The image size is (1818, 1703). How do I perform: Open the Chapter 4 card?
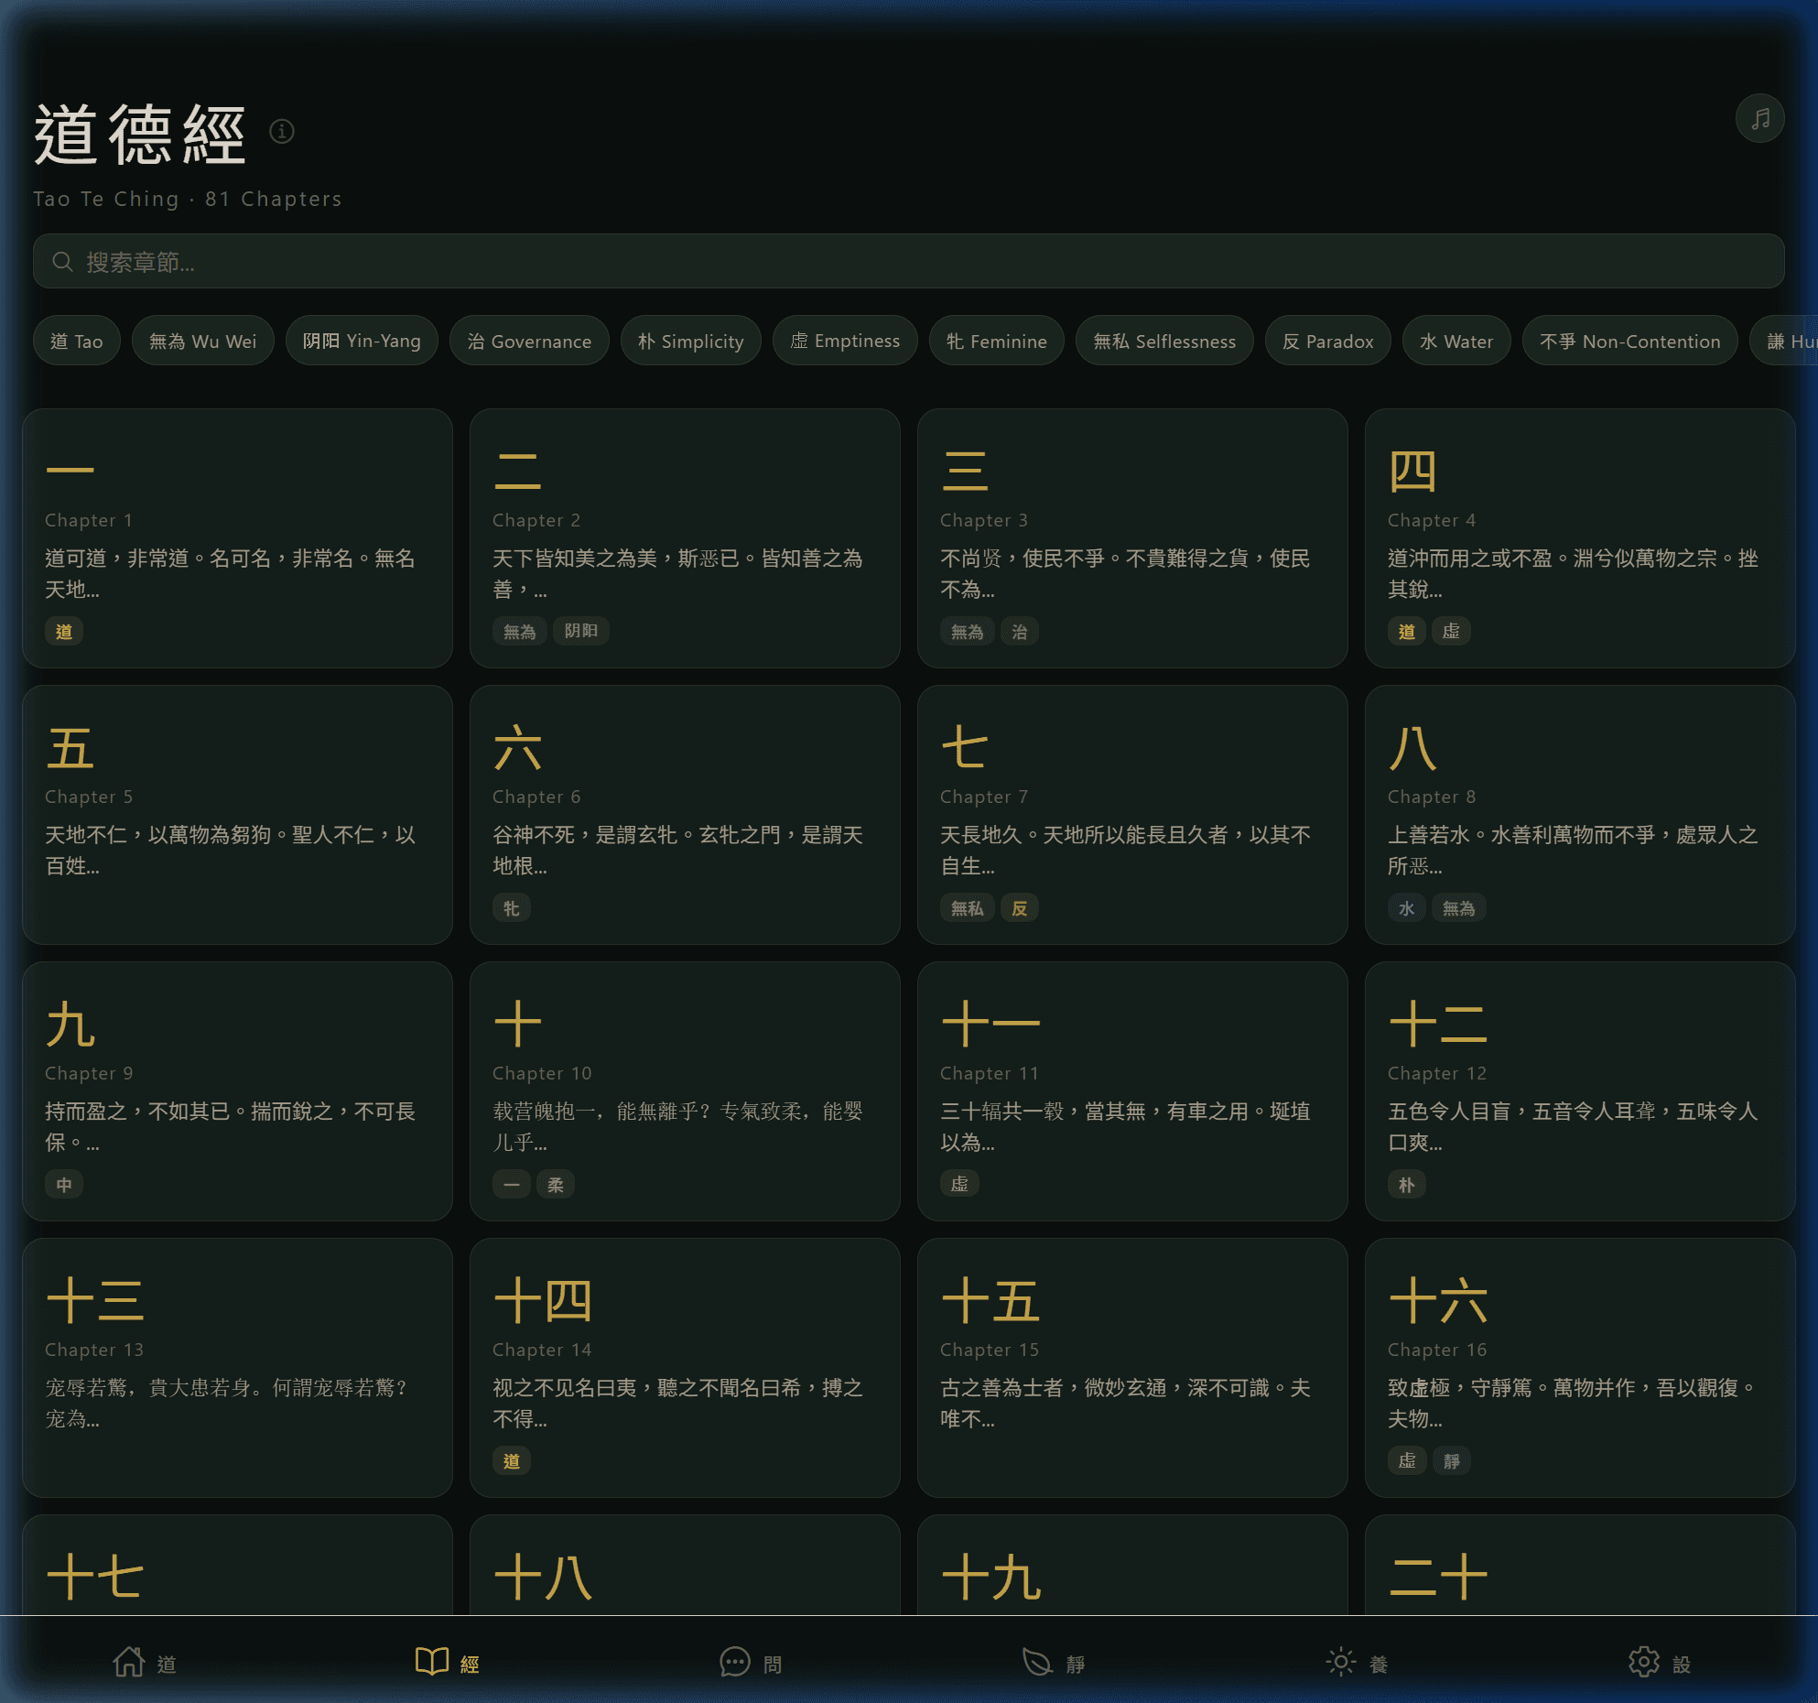(1580, 538)
